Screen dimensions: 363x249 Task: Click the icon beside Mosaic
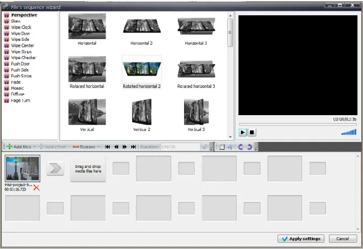[x=7, y=88]
